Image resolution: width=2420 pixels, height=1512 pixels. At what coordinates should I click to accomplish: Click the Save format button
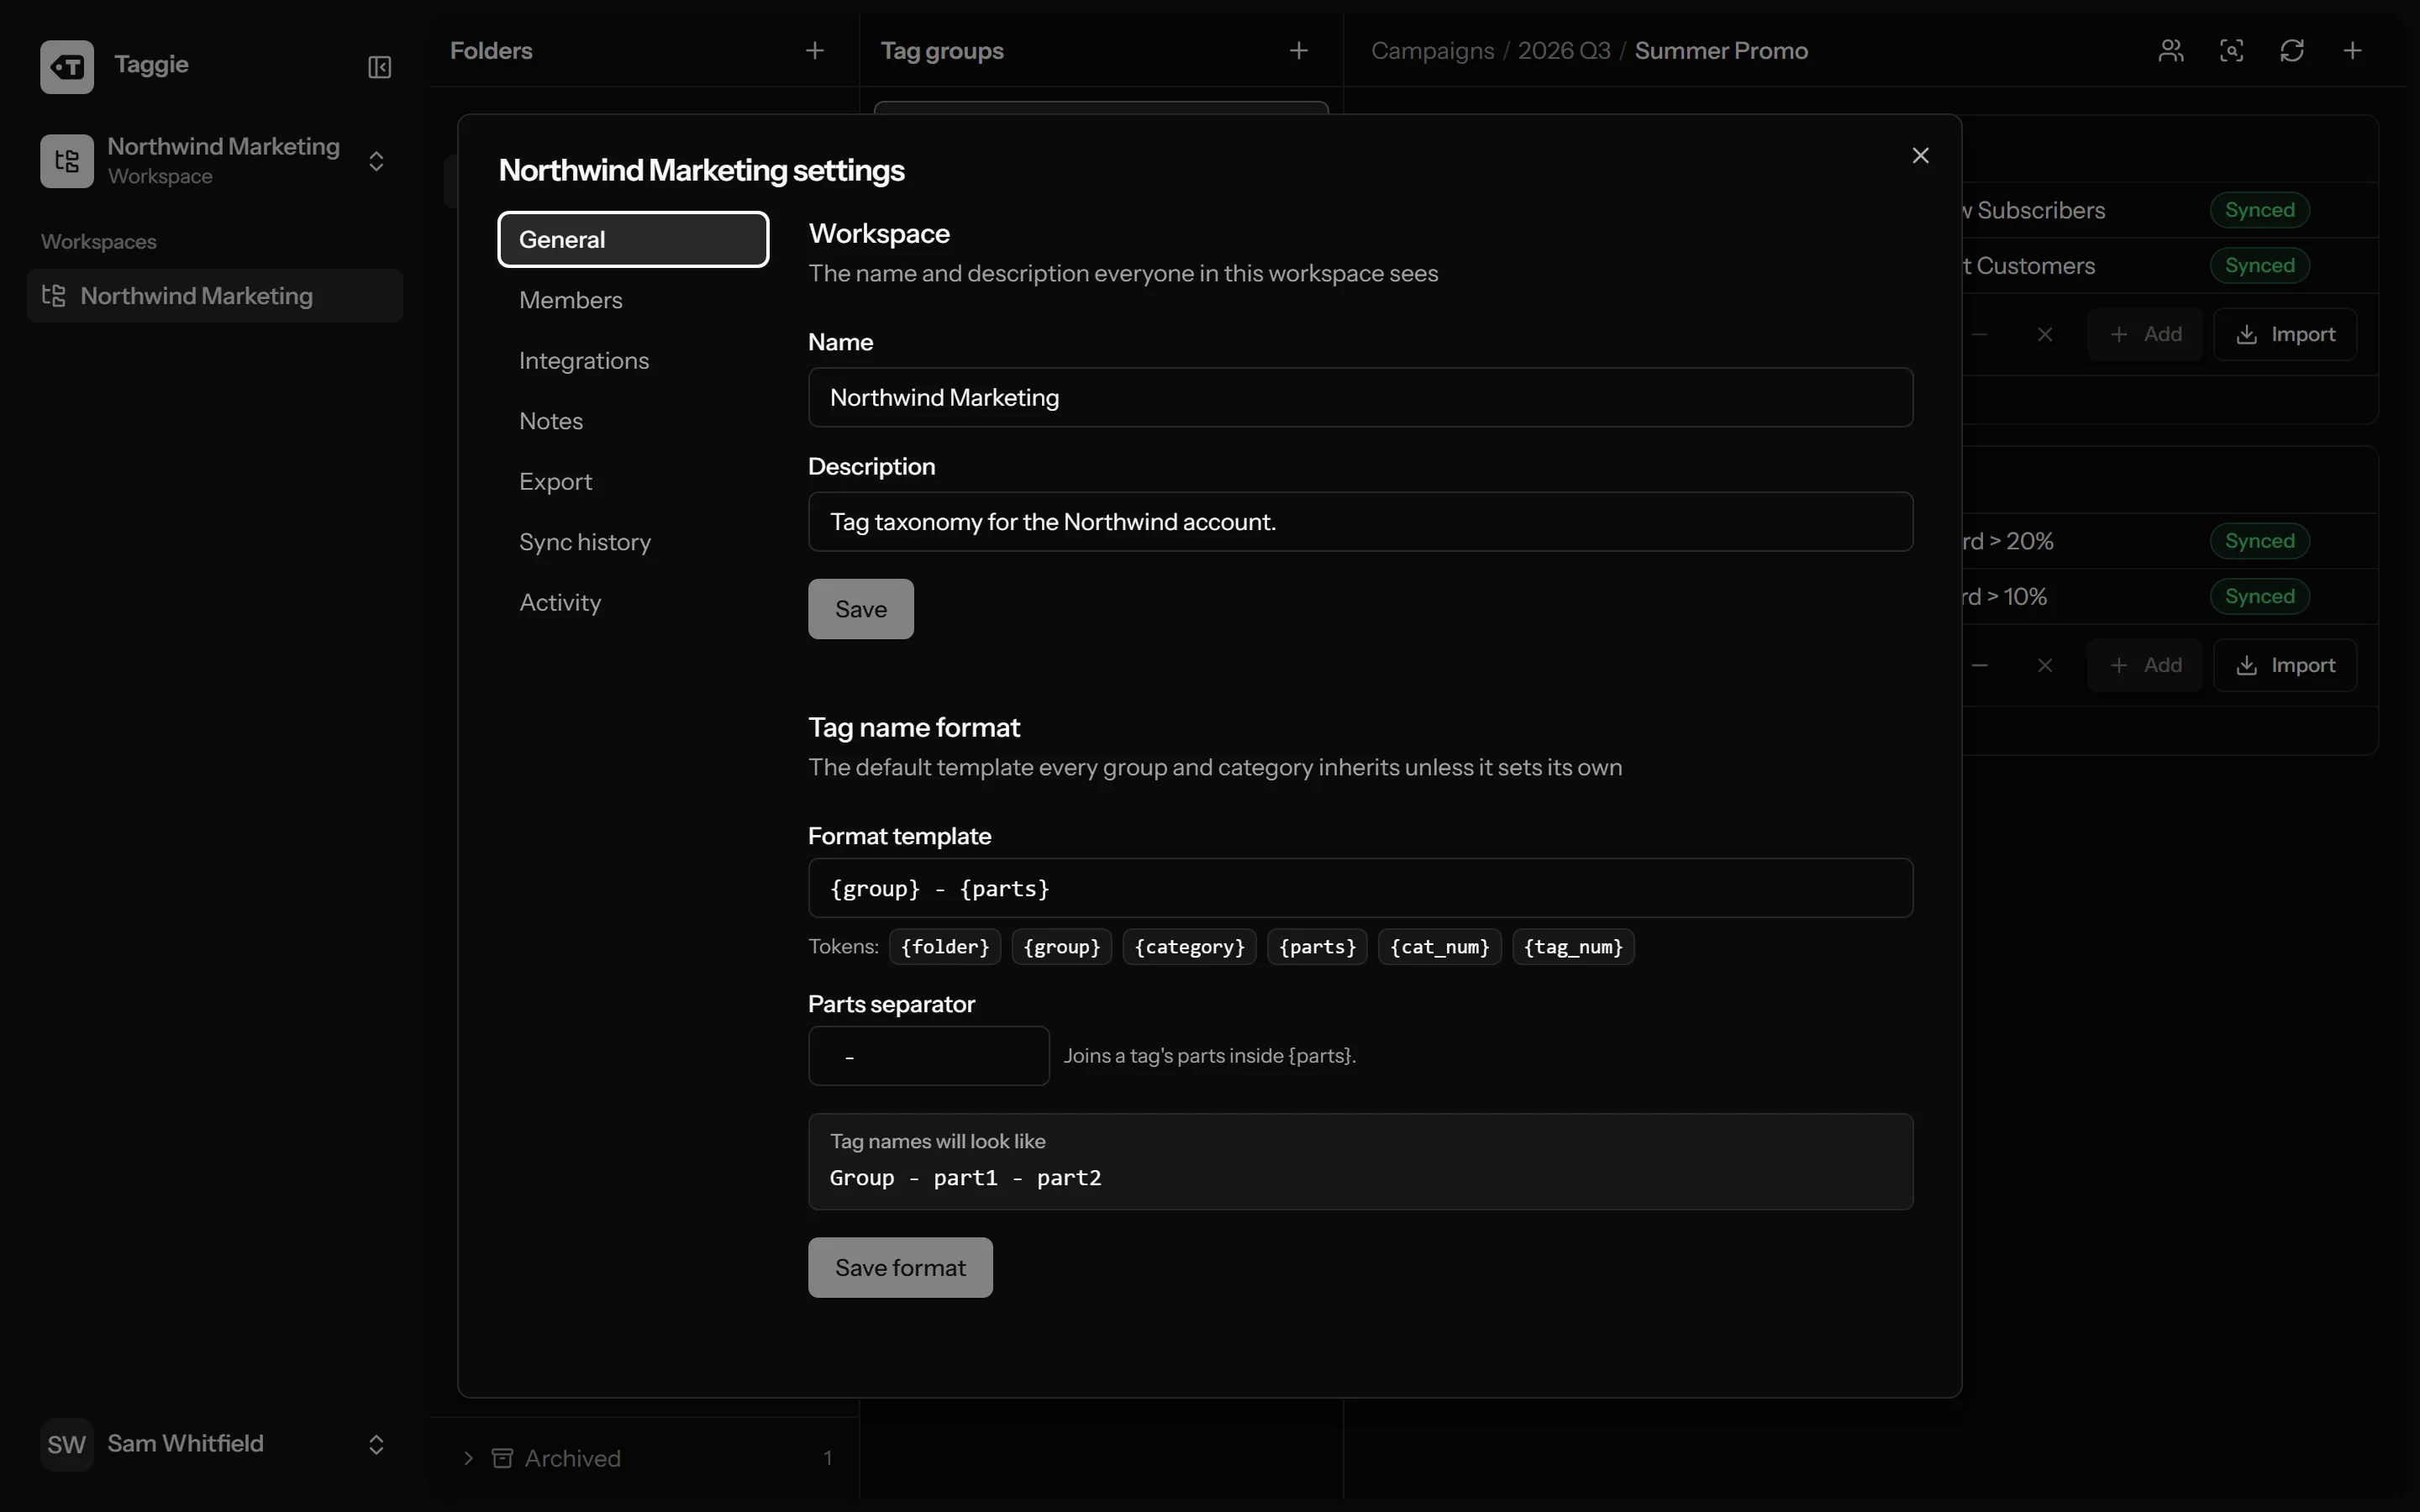tap(900, 1268)
